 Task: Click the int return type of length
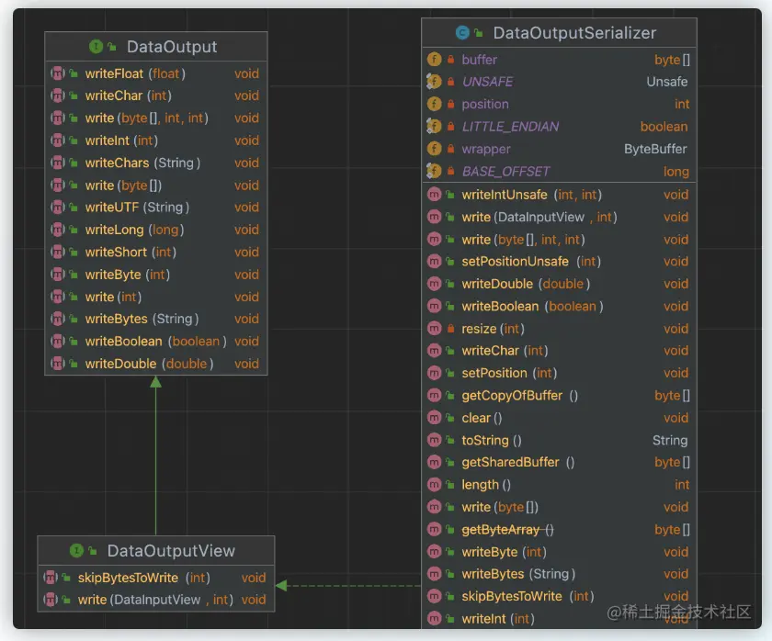point(682,485)
